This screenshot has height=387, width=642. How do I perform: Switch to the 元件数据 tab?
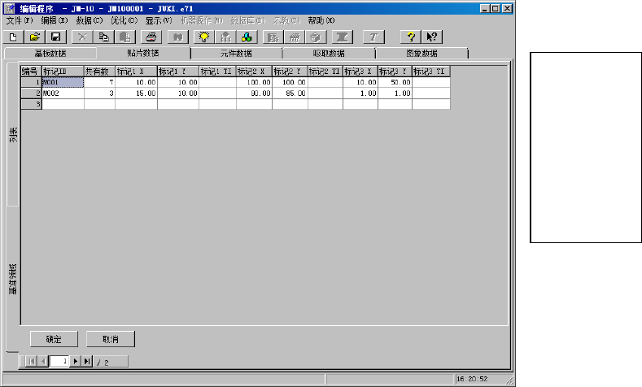coord(236,53)
